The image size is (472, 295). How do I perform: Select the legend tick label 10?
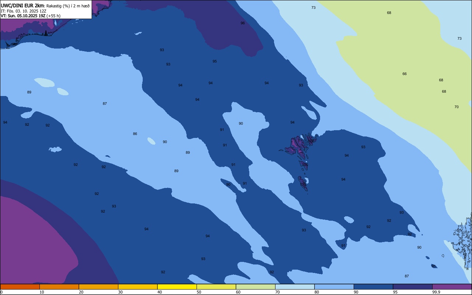coord(42,292)
